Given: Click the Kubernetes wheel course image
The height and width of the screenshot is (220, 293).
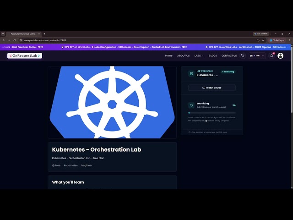Looking at the screenshot, I should (x=112, y=102).
